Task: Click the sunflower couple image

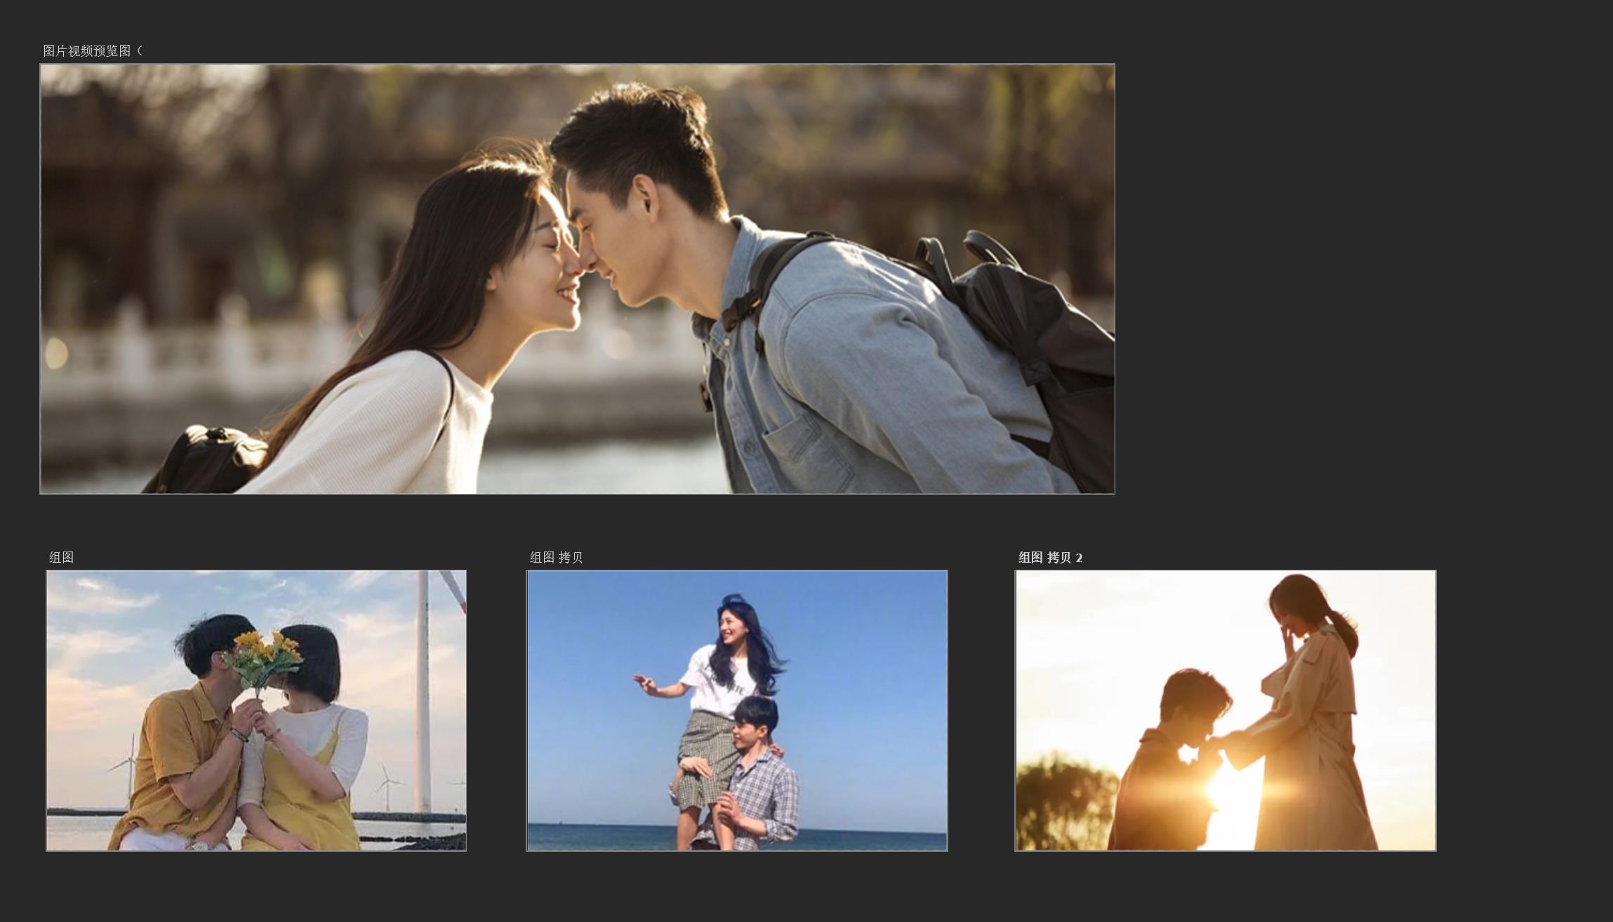Action: 256,710
